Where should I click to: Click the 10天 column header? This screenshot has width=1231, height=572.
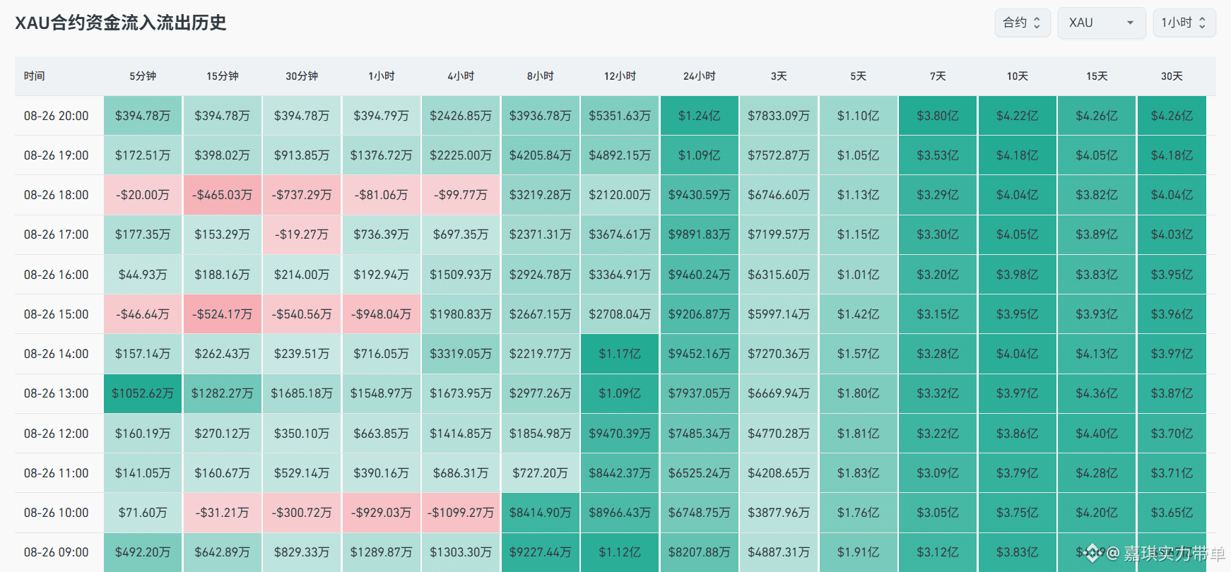(x=1018, y=76)
